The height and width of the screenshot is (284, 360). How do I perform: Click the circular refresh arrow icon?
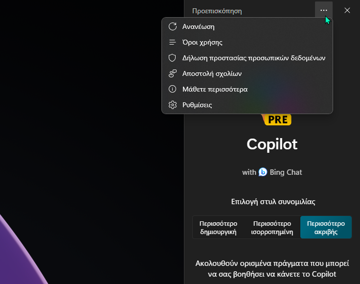click(173, 26)
